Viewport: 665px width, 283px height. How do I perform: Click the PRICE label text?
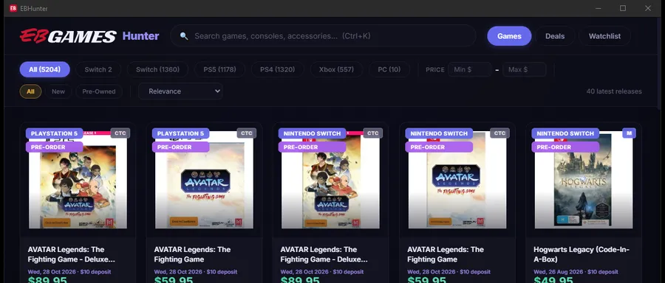(x=435, y=70)
